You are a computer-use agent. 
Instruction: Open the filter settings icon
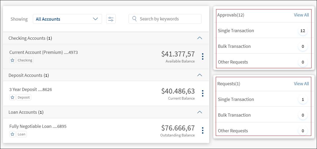111,19
